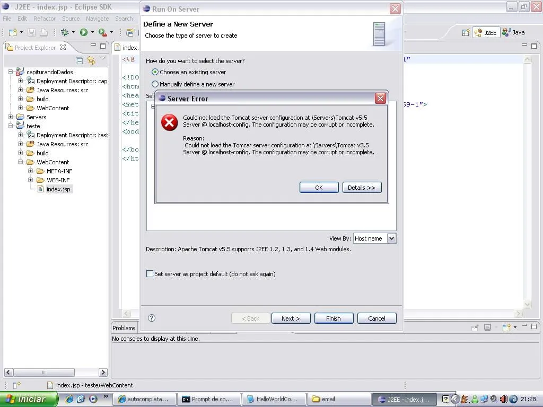Click Open Console icon in console panel
The width and height of the screenshot is (543, 407).
click(506, 328)
